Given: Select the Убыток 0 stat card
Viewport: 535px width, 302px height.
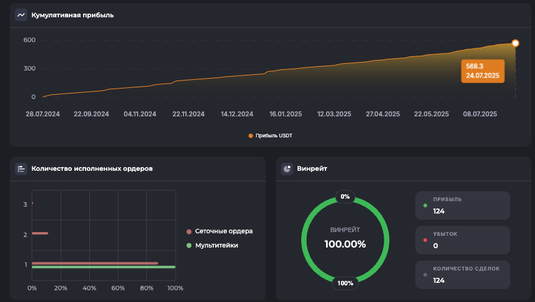Looking at the screenshot, I should point(462,240).
